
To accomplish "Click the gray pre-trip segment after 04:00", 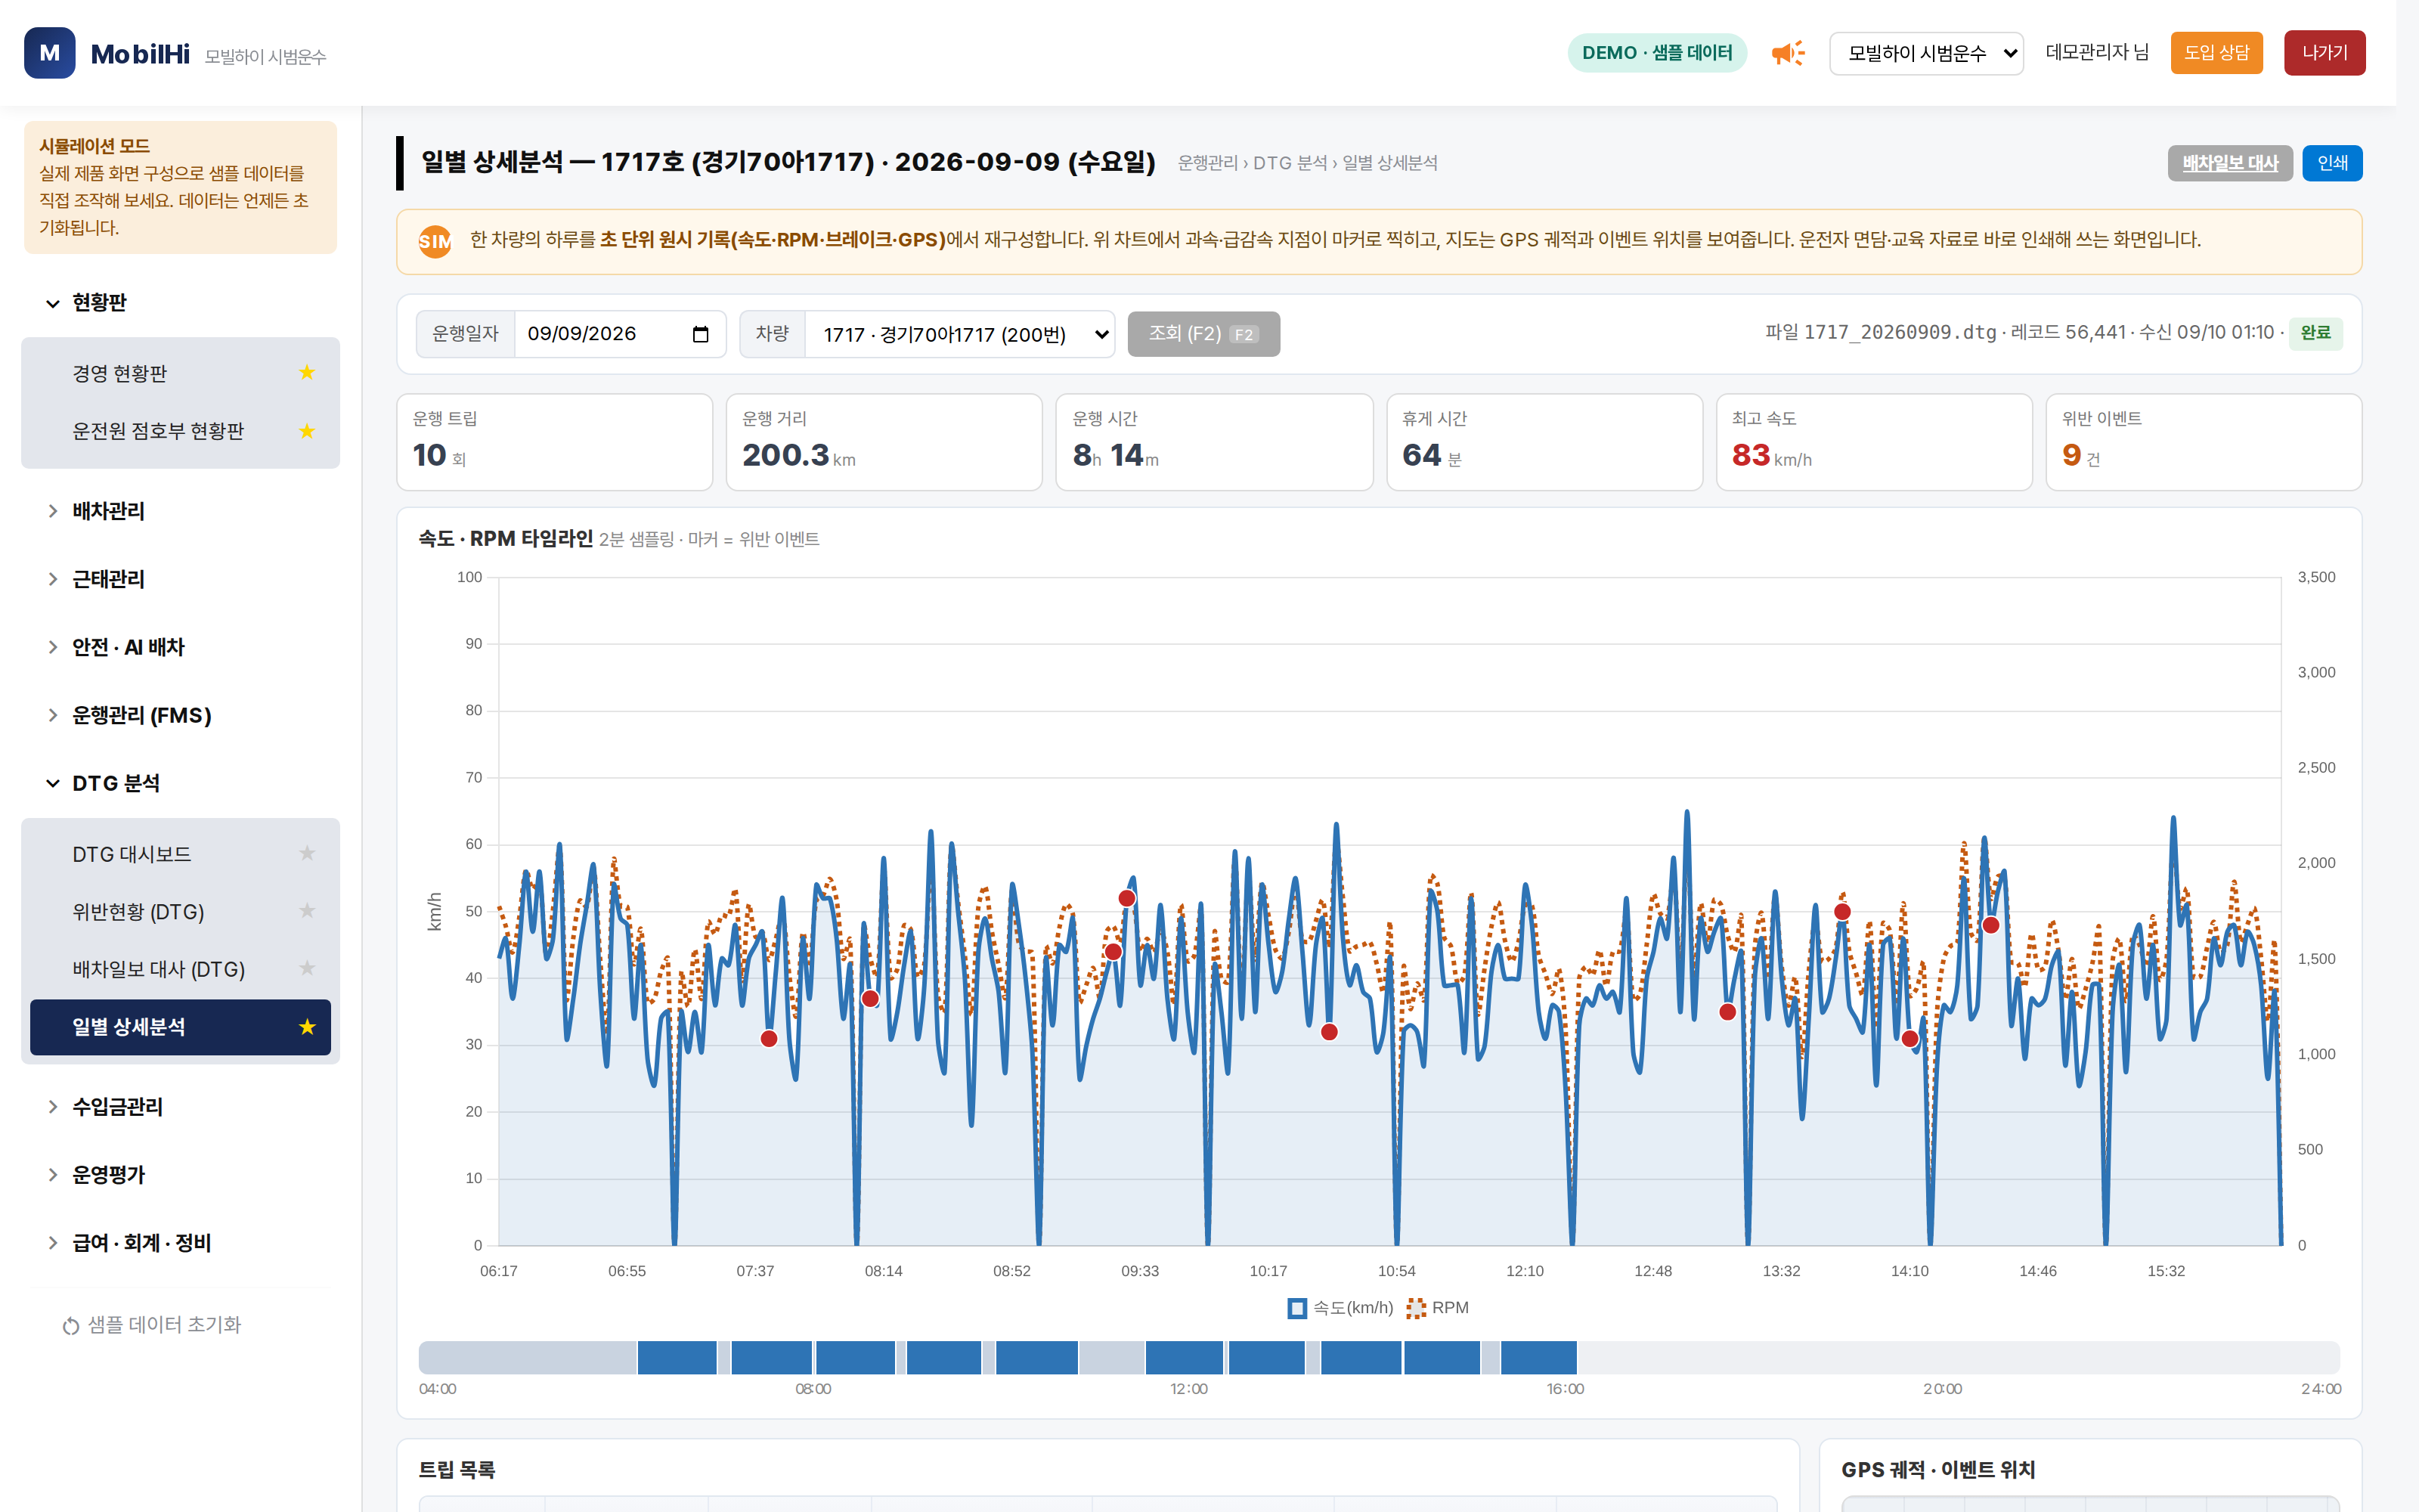I will (x=528, y=1358).
